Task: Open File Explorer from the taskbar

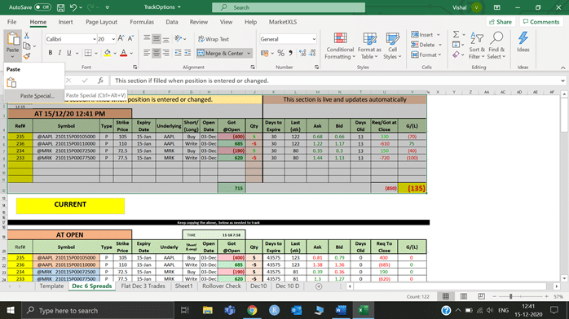Action: tap(208, 310)
